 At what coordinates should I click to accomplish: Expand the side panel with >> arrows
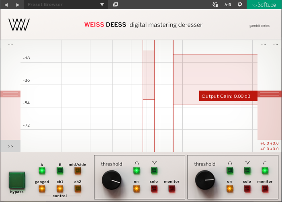coord(10,146)
